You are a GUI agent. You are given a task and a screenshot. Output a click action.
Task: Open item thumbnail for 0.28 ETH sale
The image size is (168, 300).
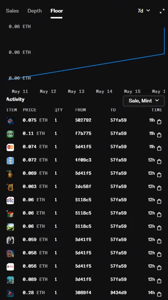(10, 293)
